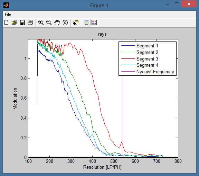Print the figure using the printer icon
The image size is (199, 176).
(x=30, y=22)
